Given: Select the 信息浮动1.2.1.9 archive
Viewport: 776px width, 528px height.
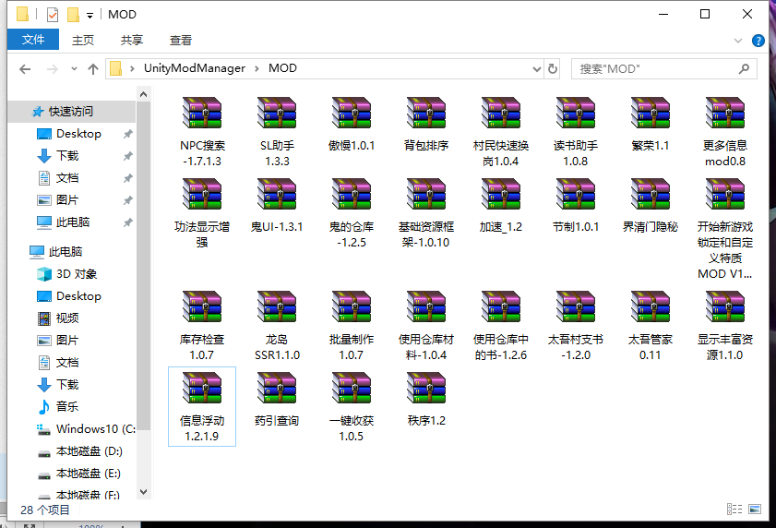Looking at the screenshot, I should click(202, 407).
